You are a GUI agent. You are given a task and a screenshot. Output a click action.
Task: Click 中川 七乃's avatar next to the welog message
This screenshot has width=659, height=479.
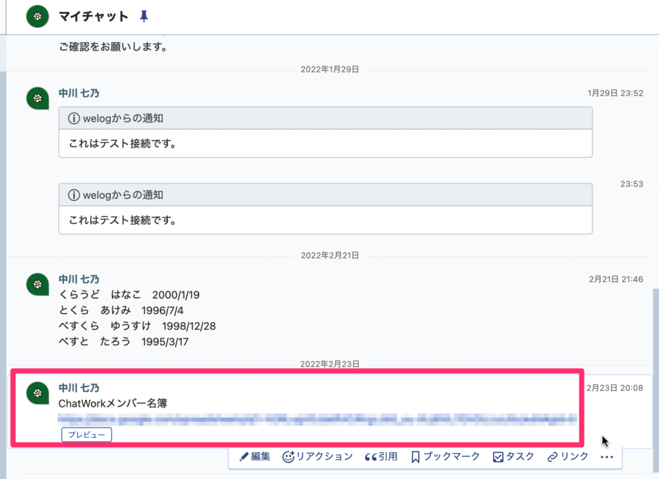(37, 99)
